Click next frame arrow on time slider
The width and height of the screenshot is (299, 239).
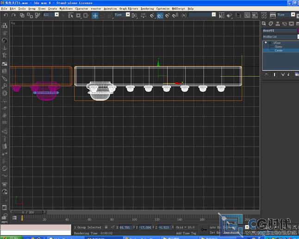click(x=44, y=212)
